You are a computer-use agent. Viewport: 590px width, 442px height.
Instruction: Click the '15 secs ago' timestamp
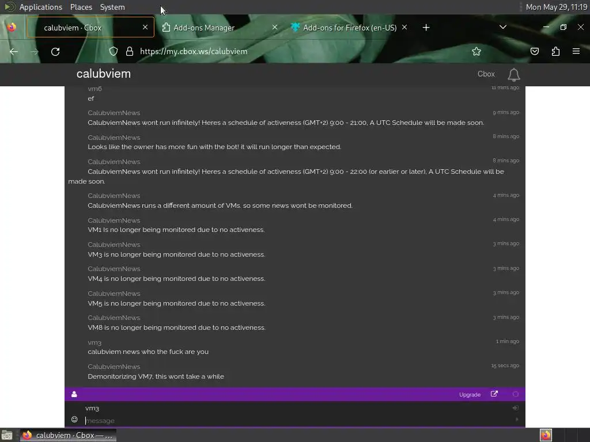tap(505, 365)
